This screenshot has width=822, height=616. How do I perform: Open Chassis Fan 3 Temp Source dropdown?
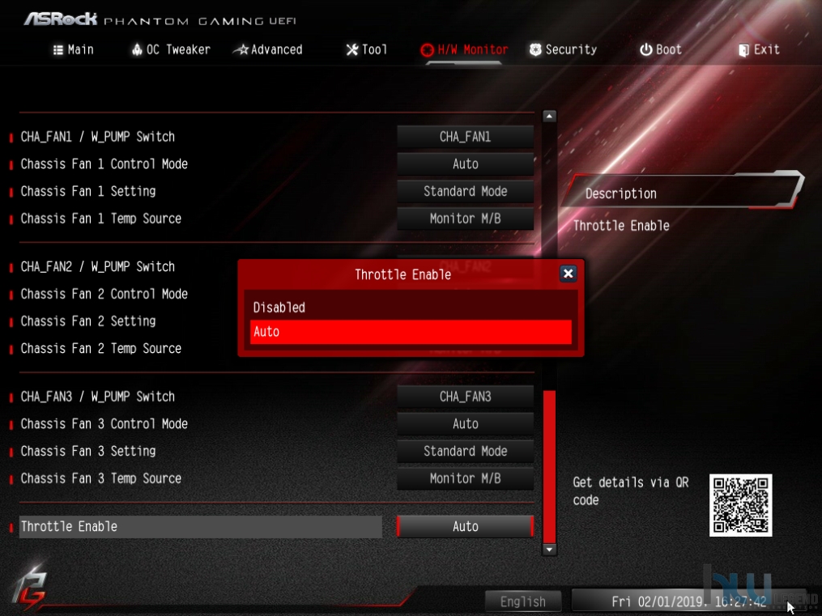[466, 478]
